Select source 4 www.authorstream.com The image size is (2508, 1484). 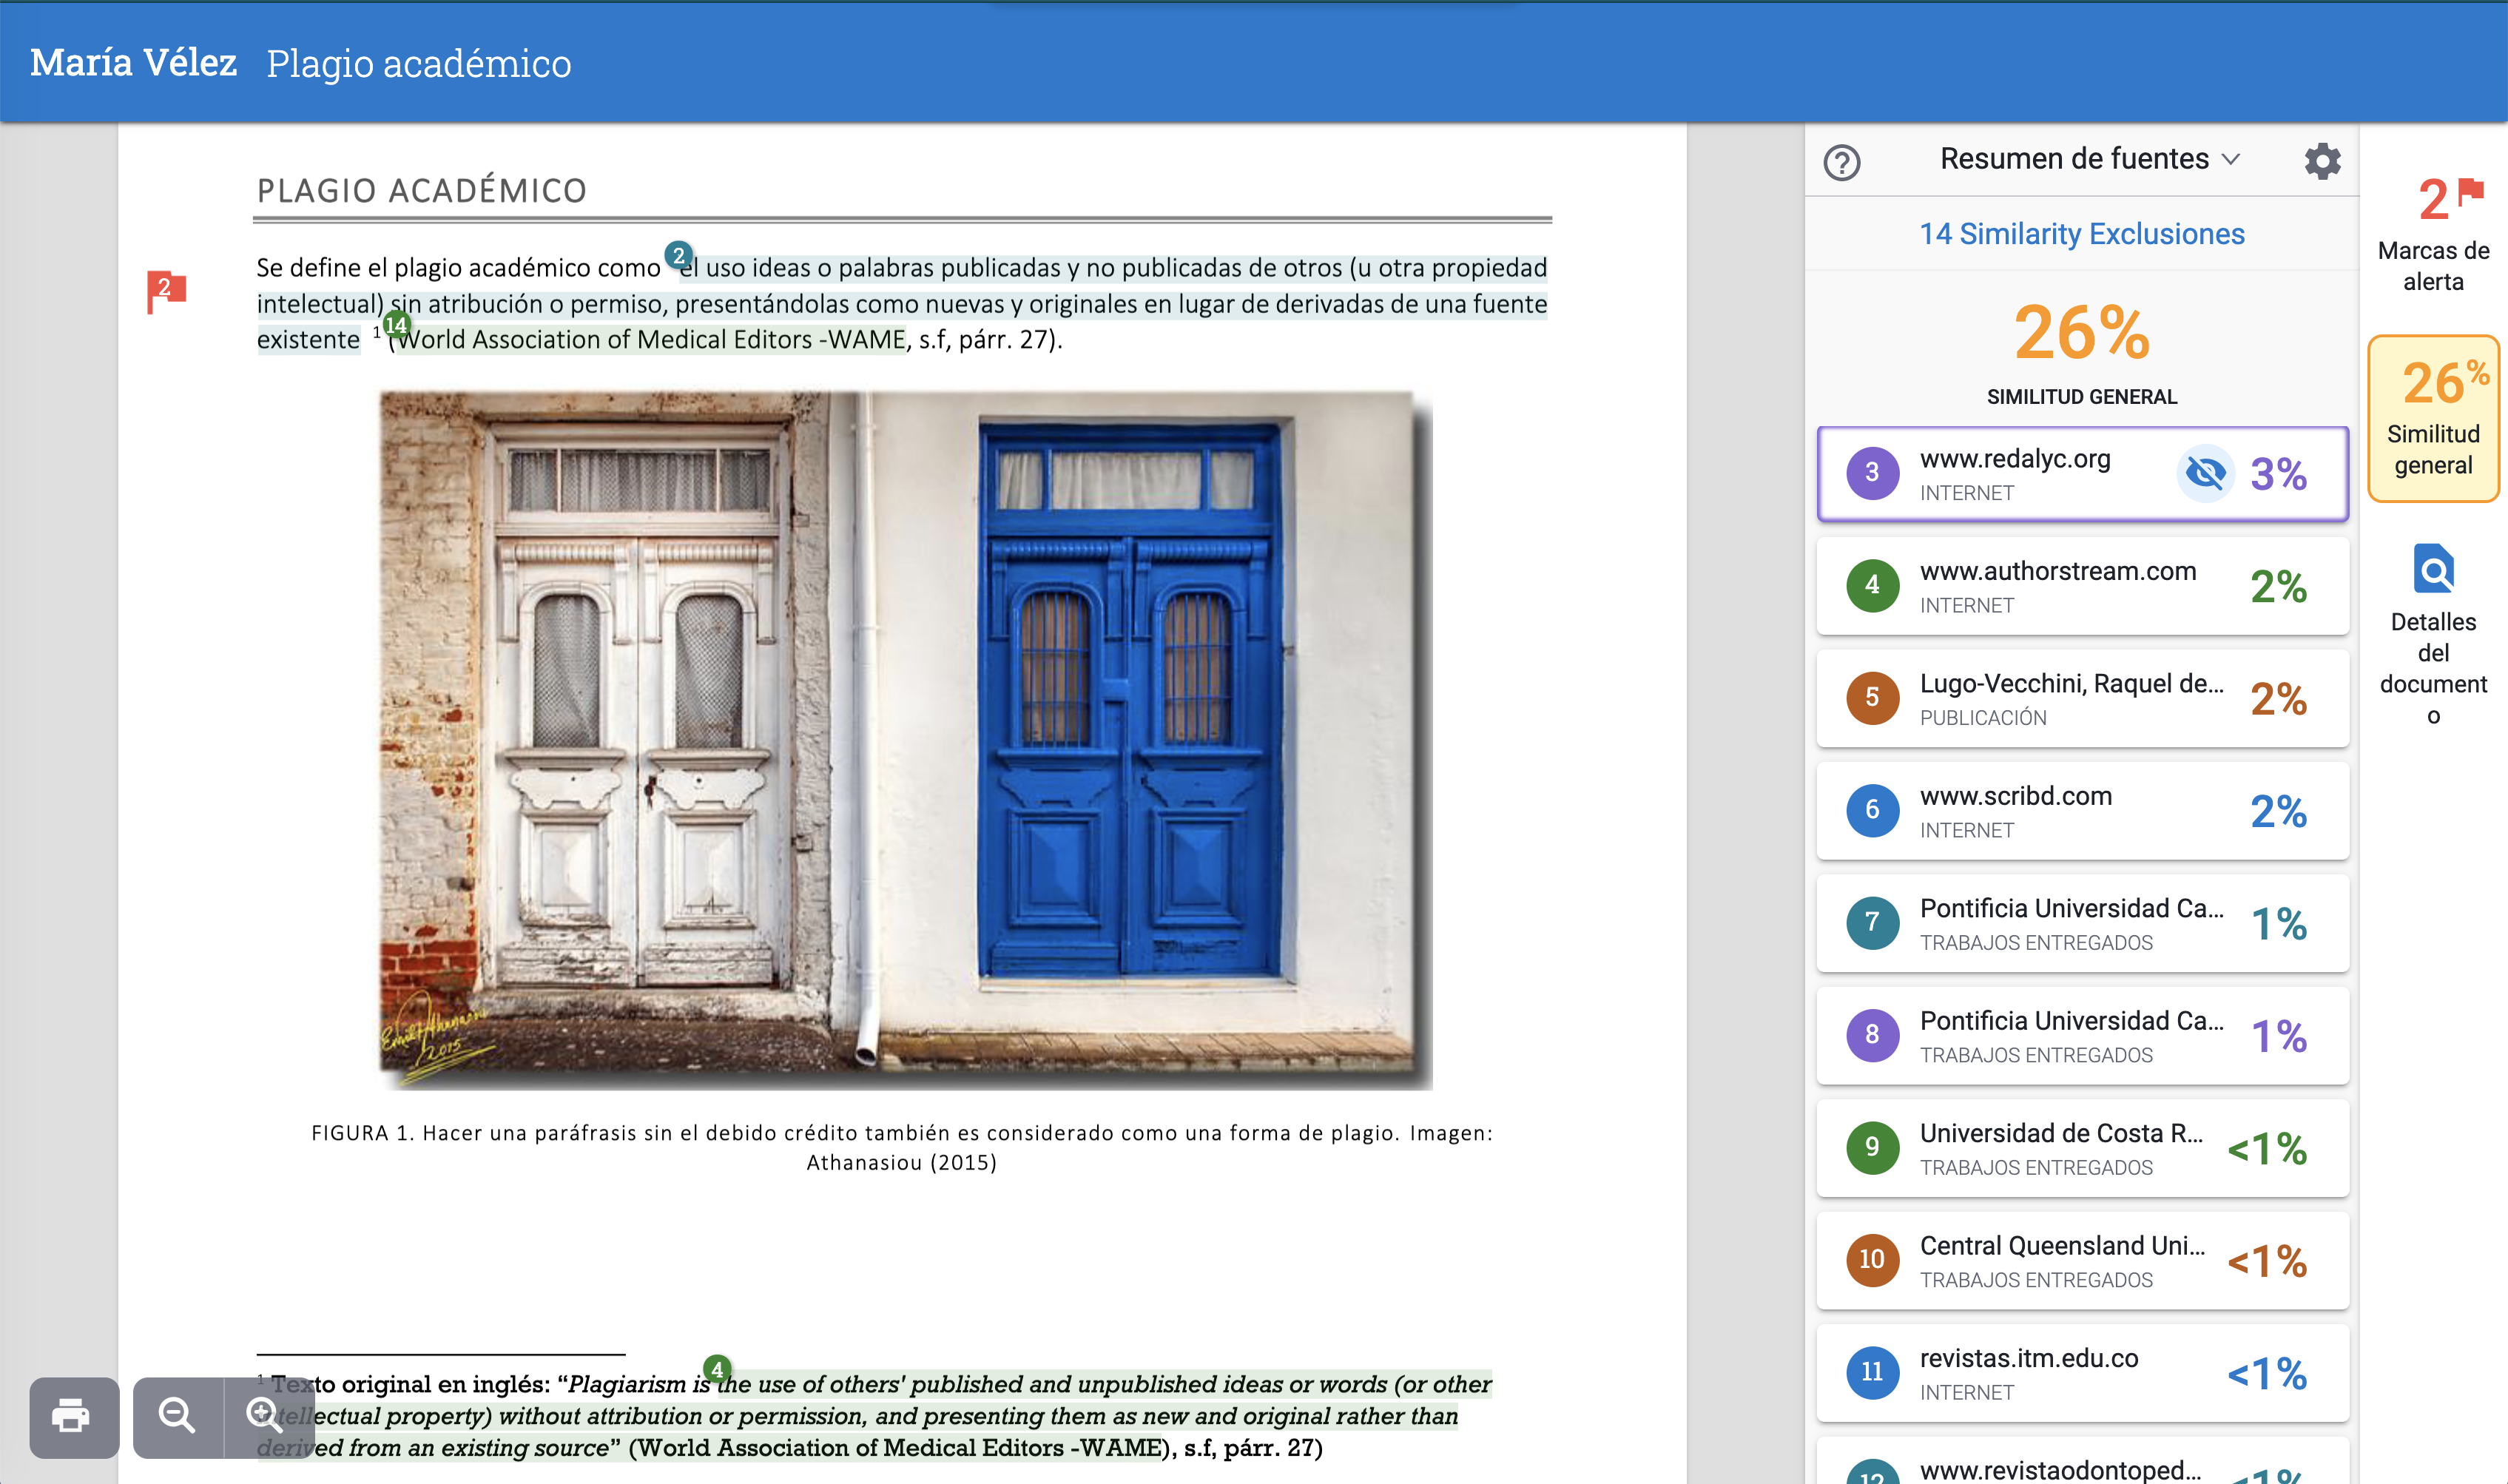point(2082,586)
